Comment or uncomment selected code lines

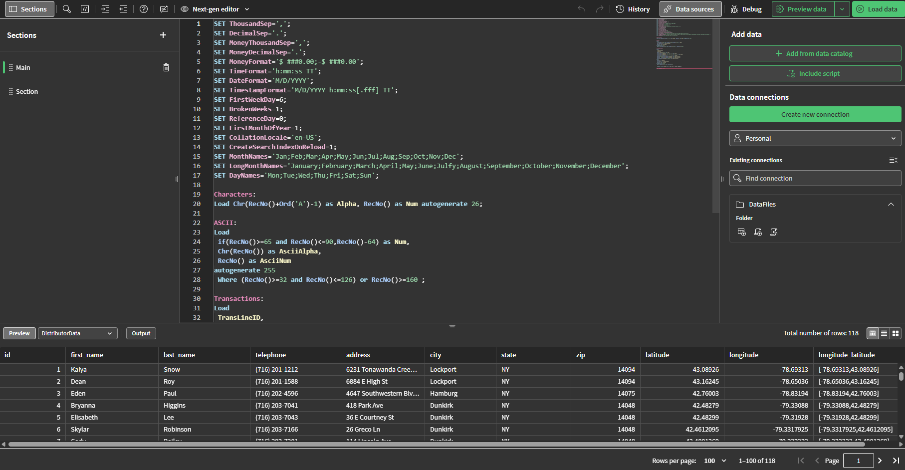pos(85,9)
